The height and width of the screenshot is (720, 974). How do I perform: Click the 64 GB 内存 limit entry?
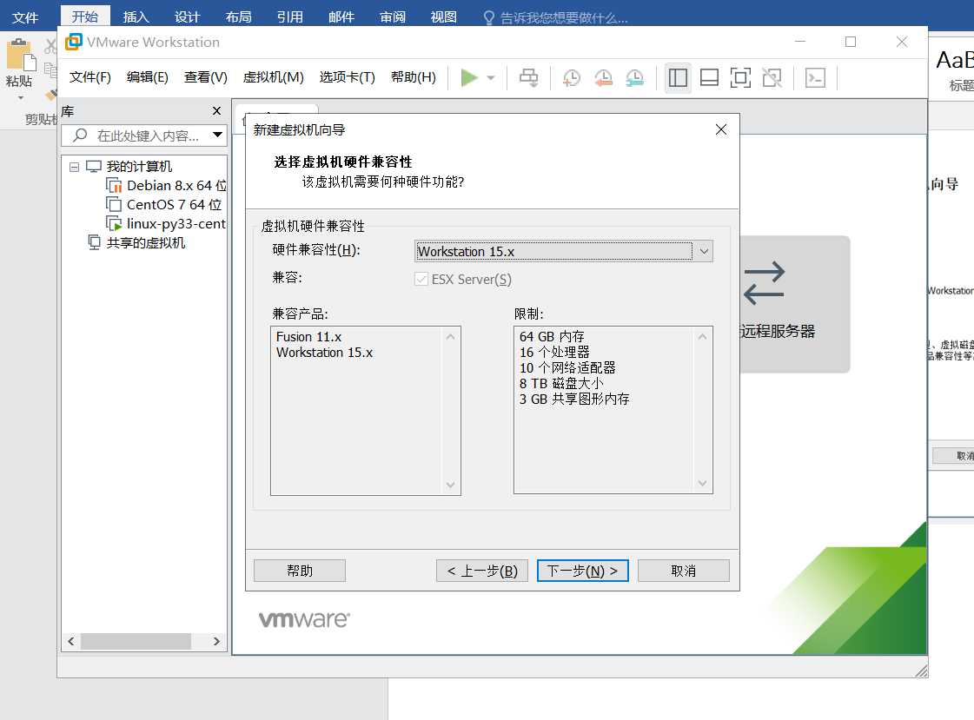[x=552, y=336]
